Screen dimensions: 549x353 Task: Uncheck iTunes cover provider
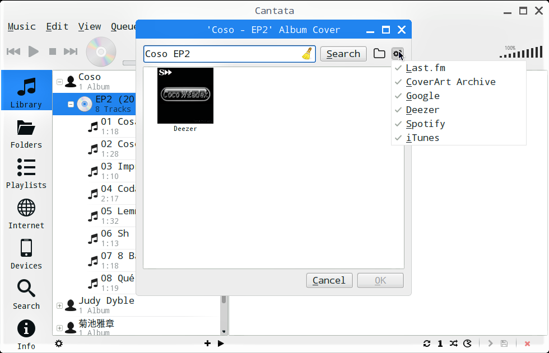[x=459, y=138]
